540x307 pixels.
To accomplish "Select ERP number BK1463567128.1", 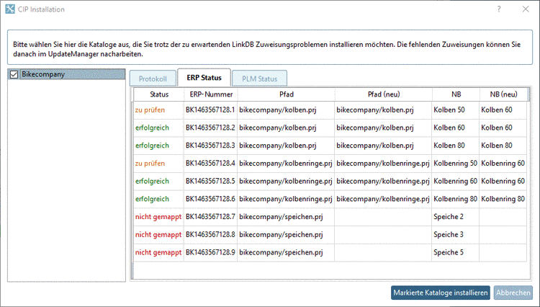I will 211,110.
